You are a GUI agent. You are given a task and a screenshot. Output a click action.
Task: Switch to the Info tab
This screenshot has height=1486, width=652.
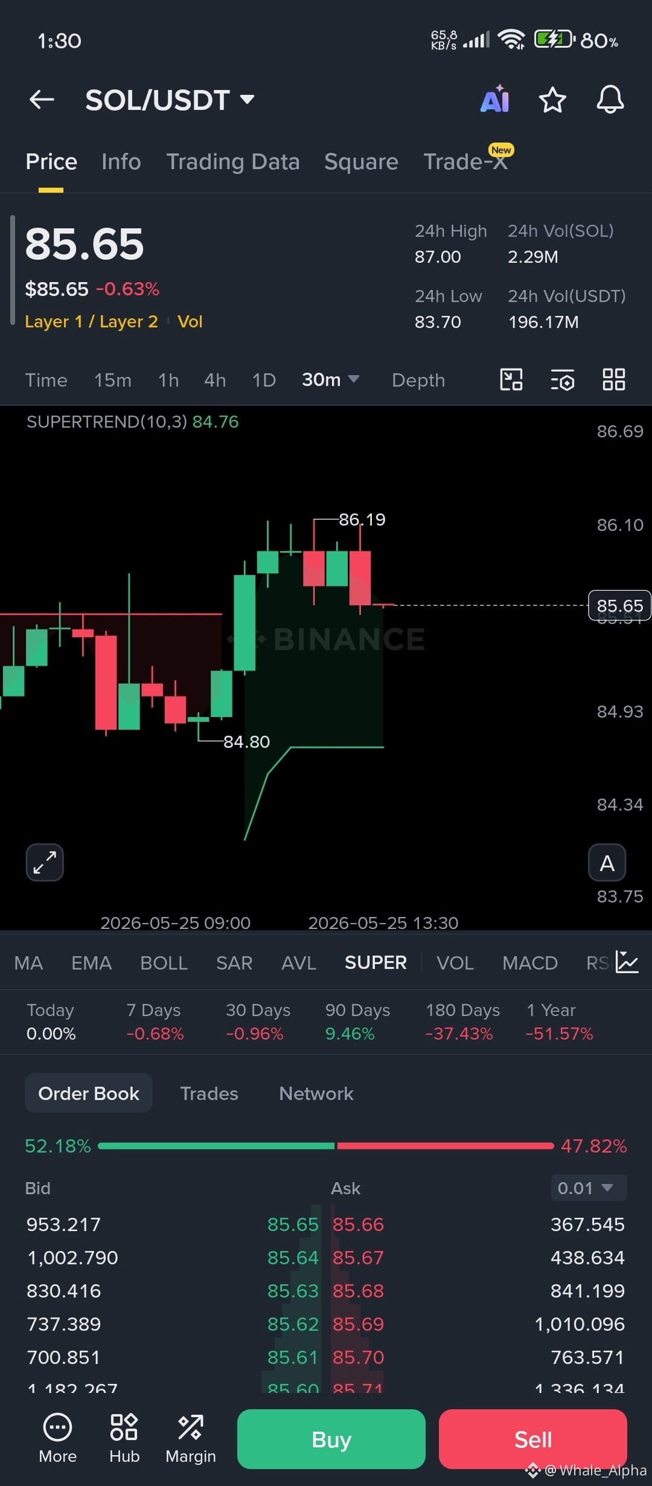coord(121,162)
